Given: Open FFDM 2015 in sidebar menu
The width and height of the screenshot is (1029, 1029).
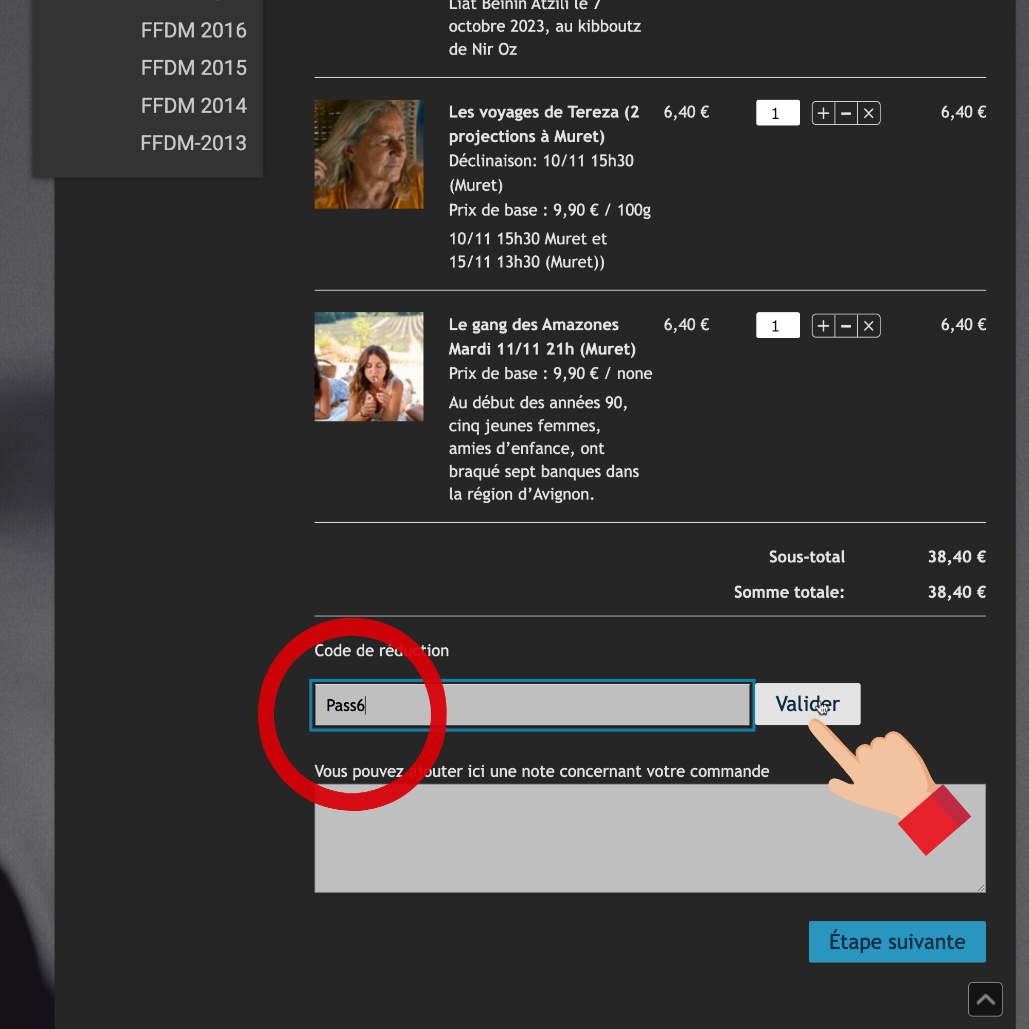Looking at the screenshot, I should (193, 67).
